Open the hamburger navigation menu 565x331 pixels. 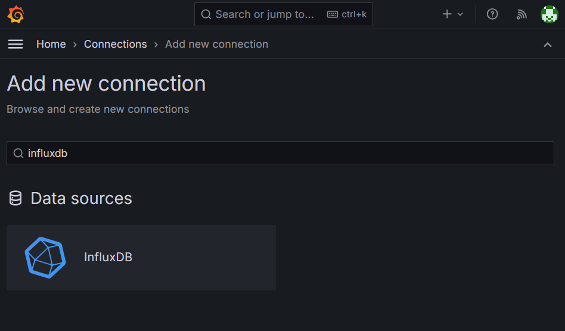pos(15,44)
